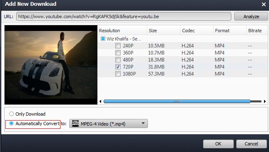
Task: Click the 10.7MB size cell
Action: pos(156,53)
